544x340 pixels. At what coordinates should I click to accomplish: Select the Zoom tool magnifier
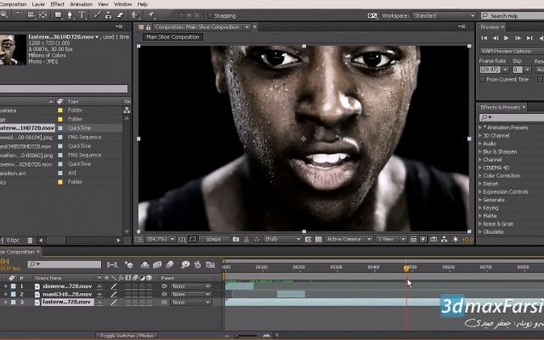coord(4,15)
